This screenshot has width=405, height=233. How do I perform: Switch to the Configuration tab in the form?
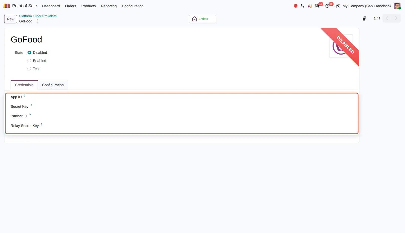(x=53, y=85)
